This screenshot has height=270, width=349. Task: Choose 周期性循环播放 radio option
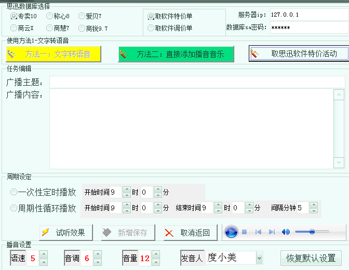(x=14, y=208)
